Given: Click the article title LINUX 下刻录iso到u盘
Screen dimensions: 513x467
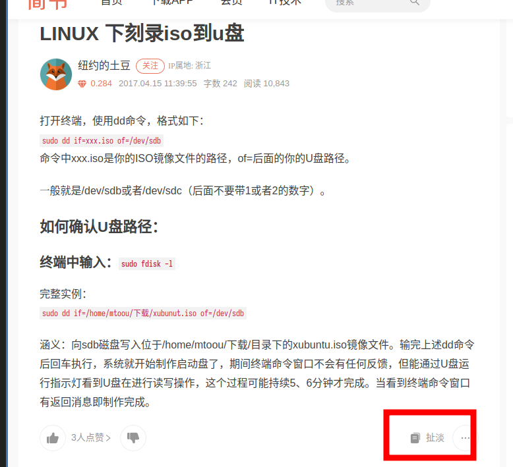Looking at the screenshot, I should (x=142, y=34).
